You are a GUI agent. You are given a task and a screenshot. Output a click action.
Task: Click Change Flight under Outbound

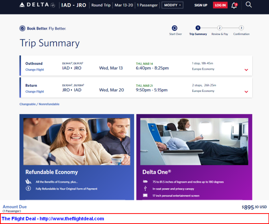click(x=35, y=69)
